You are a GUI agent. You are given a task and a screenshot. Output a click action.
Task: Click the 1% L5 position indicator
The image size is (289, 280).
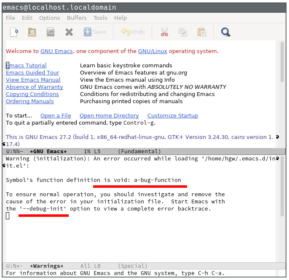tap(92, 152)
